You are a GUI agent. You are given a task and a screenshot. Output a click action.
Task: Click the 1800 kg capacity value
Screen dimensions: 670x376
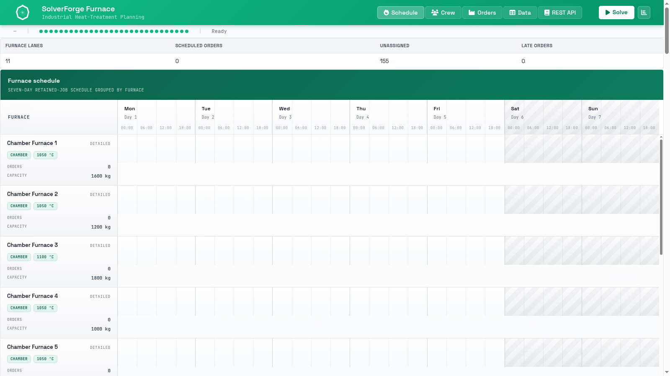(101, 278)
